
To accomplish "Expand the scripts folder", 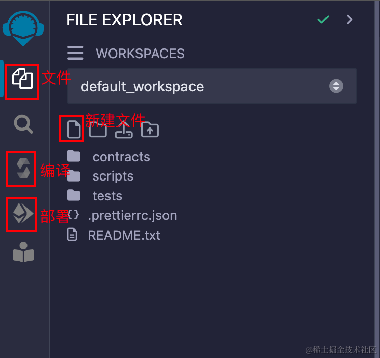I will click(x=100, y=176).
